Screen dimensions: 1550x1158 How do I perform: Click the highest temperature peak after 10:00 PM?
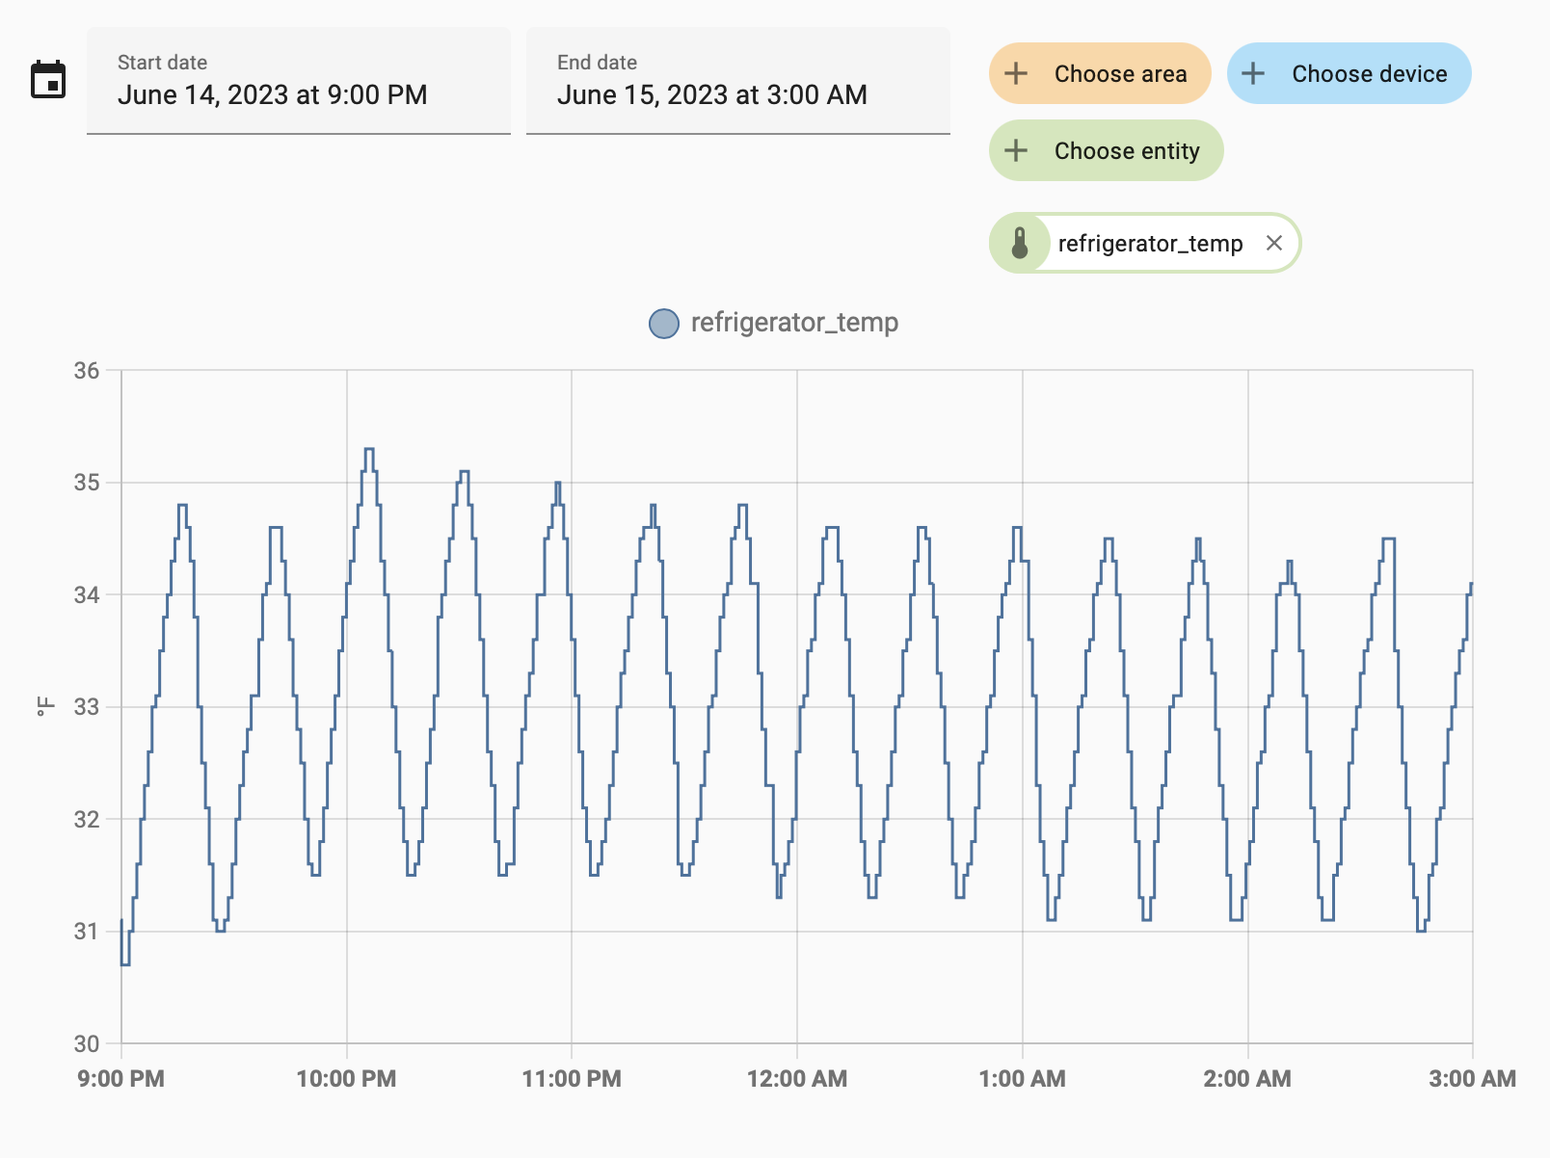pyautogui.click(x=368, y=450)
